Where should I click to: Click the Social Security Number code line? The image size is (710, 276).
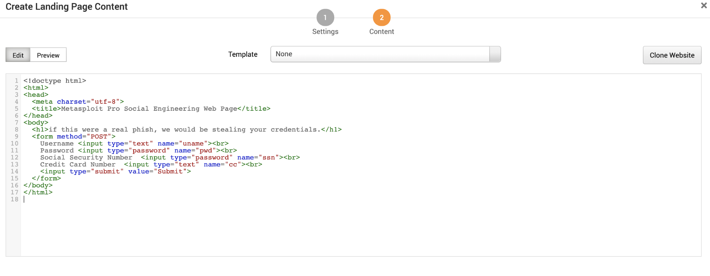pos(170,158)
